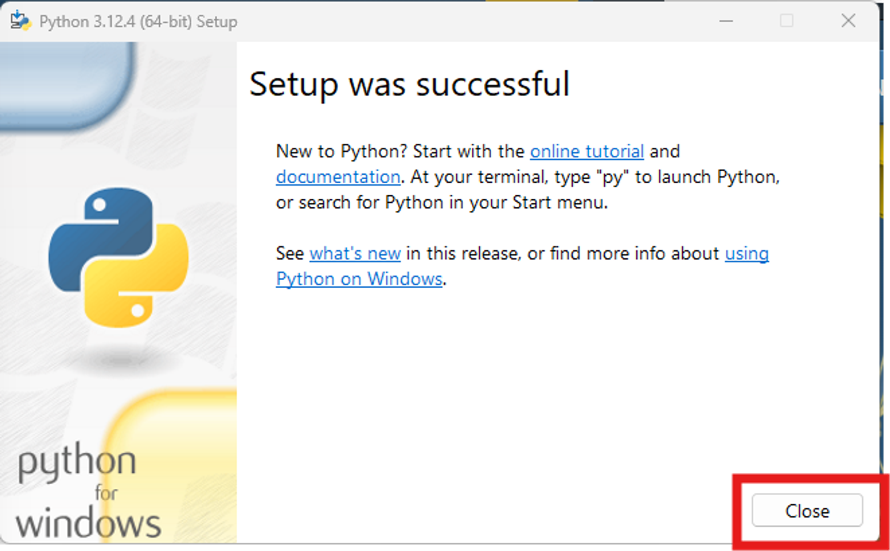This screenshot has height=551, width=890.
Task: Open the what's new link
Action: [x=355, y=253]
